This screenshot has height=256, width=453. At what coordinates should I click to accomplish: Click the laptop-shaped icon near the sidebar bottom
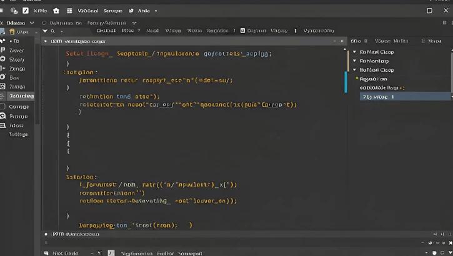pyautogui.click(x=3, y=126)
